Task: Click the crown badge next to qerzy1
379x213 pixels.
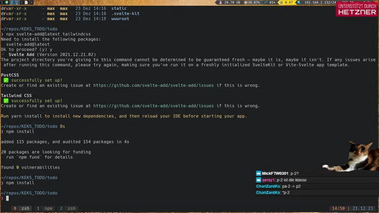Action: [x=259, y=180]
